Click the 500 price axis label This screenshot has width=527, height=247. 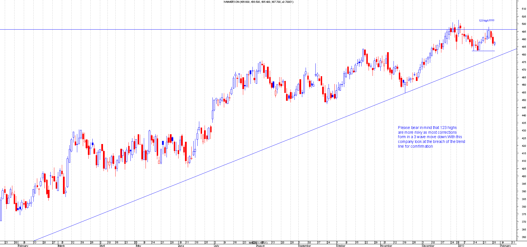[x=524, y=24]
